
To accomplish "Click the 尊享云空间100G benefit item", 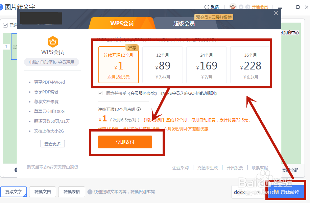I will [49, 112].
